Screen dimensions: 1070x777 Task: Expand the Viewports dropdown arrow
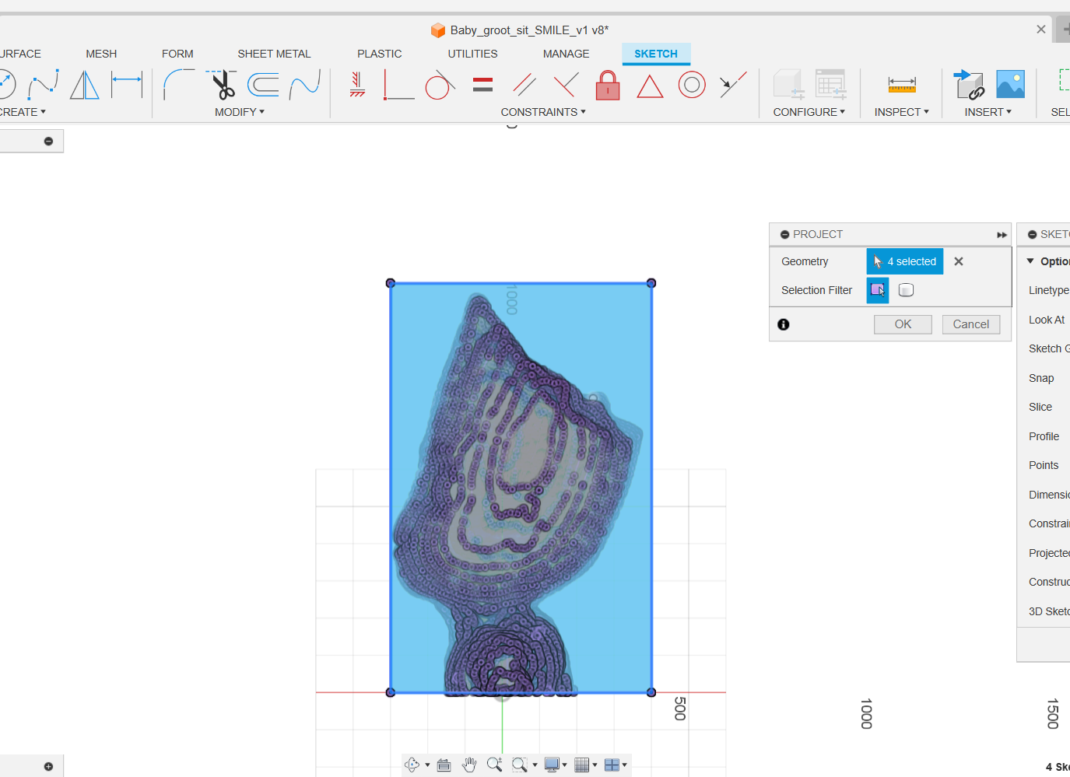[624, 765]
